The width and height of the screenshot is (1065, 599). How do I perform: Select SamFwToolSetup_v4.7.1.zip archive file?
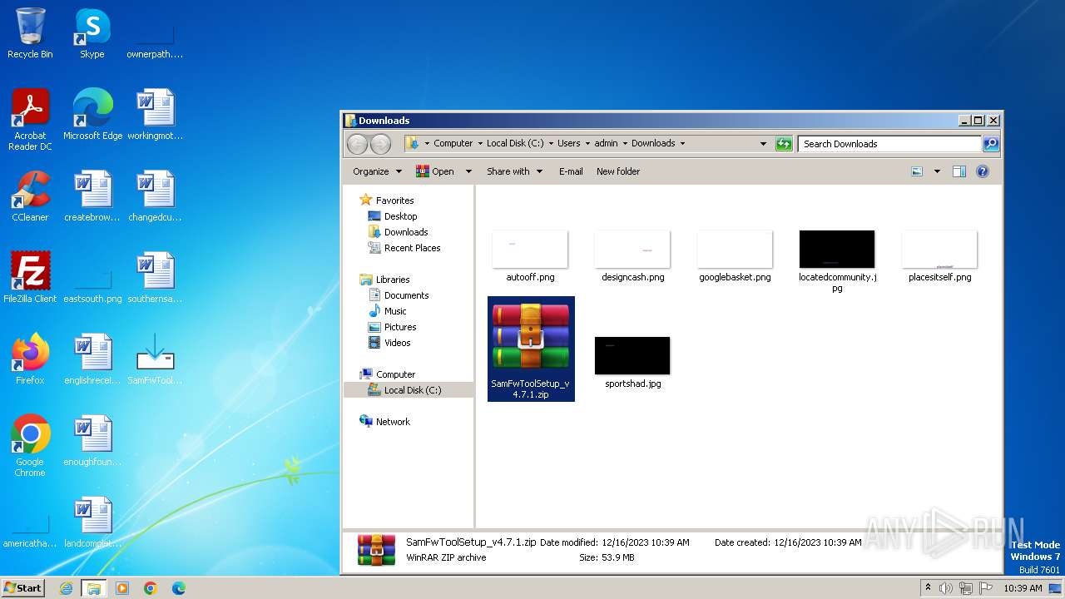point(531,349)
